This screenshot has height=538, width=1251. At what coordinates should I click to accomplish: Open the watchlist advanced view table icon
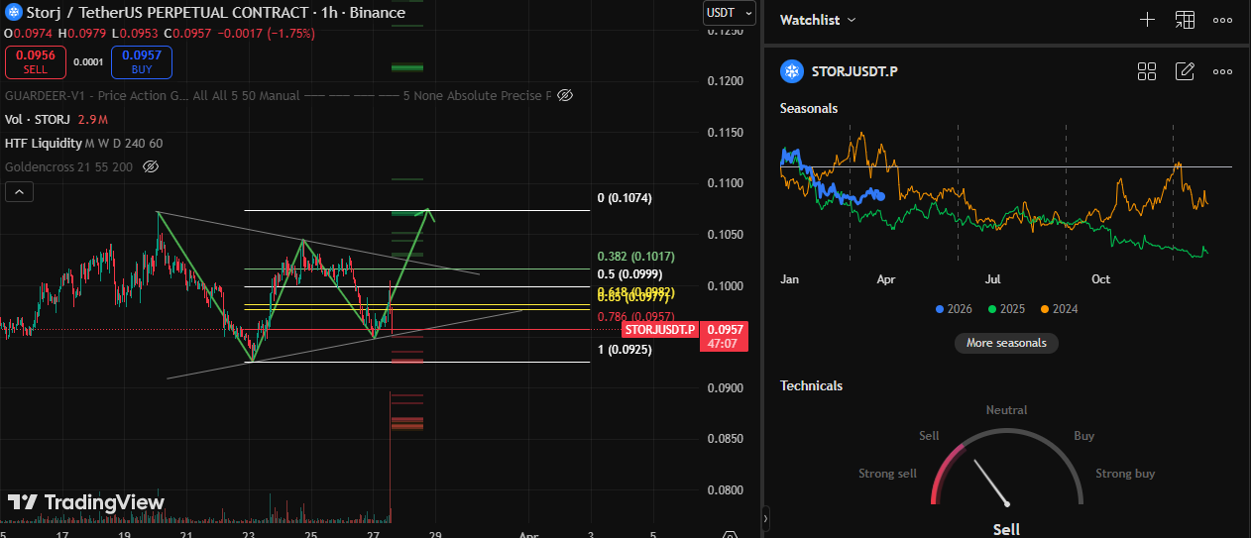click(x=1185, y=20)
